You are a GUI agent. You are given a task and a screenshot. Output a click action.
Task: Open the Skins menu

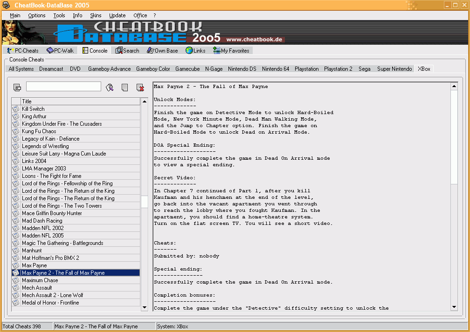click(96, 15)
